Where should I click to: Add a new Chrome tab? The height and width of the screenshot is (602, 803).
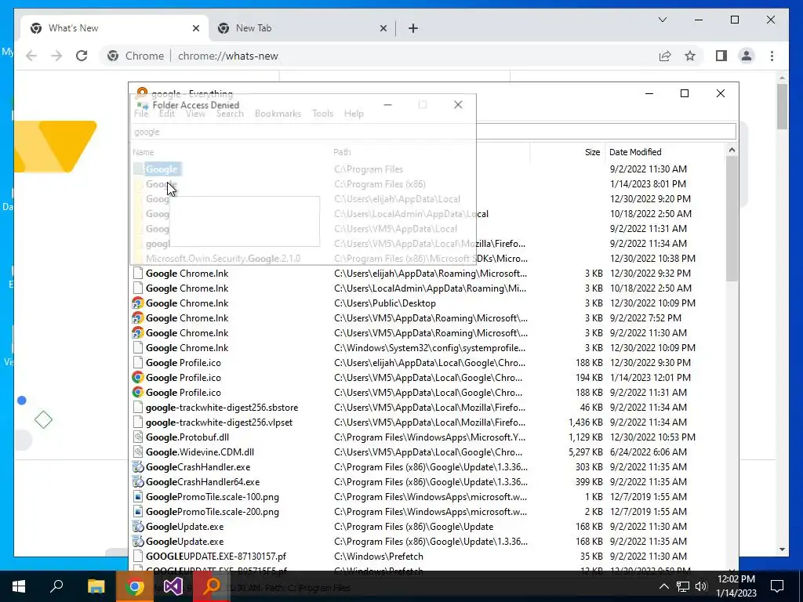413,28
